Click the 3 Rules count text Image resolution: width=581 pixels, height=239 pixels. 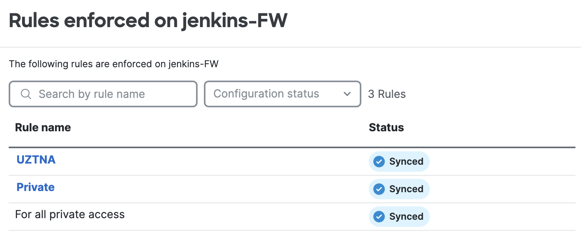[387, 94]
